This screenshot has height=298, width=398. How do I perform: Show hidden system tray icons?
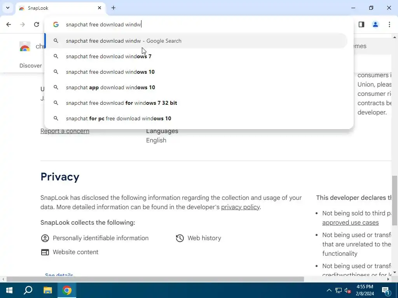click(x=329, y=290)
